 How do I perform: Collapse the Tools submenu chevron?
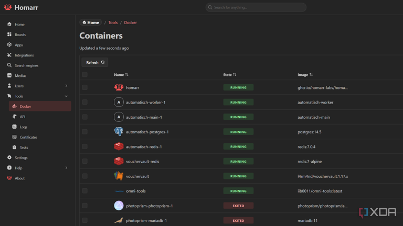pos(66,96)
